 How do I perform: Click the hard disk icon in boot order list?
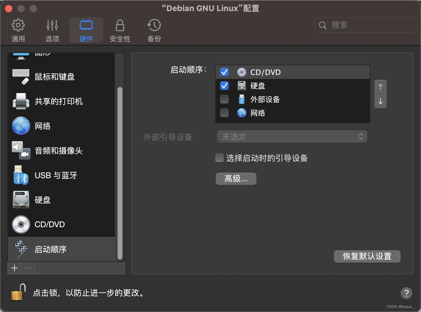(242, 86)
